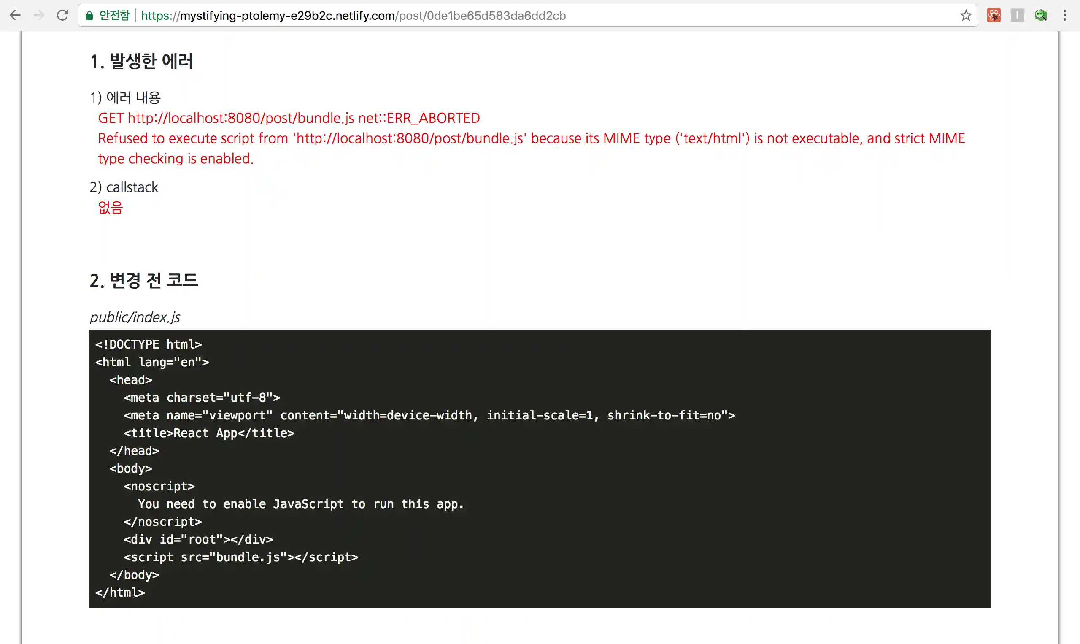Screen dimensions: 1080x644
Task: Click the green magnifier extension icon
Action: pyautogui.click(x=1040, y=15)
